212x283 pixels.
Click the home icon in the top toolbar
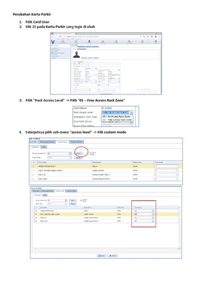click(x=142, y=41)
